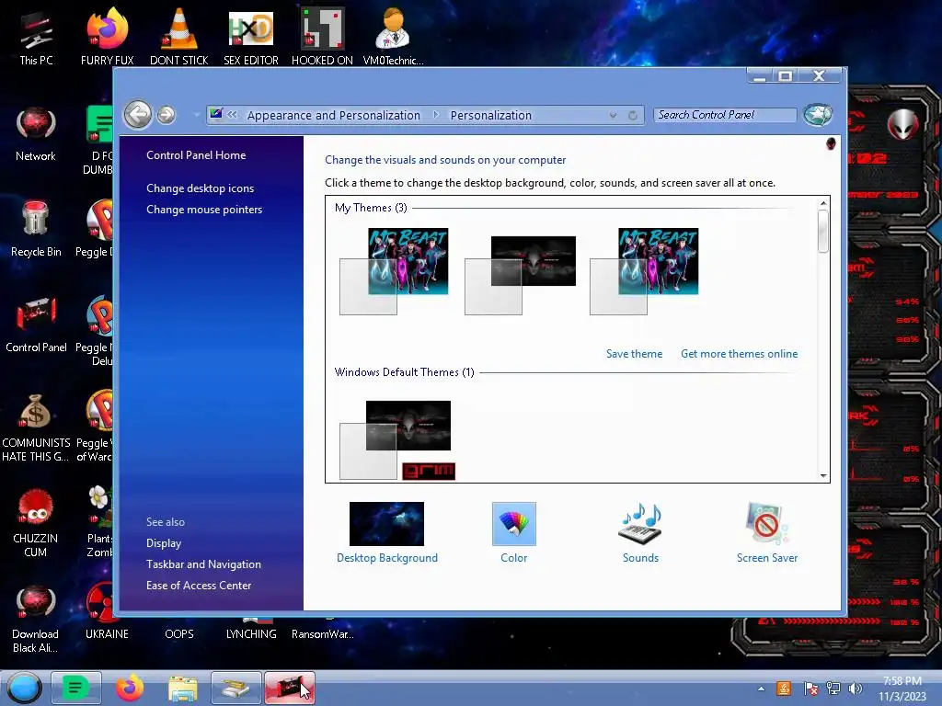Select the Recycle Bin desktop icon
Screen dimensions: 942x706
[36, 229]
